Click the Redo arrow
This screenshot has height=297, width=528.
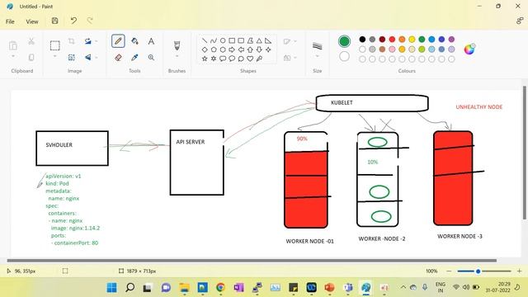tap(90, 21)
